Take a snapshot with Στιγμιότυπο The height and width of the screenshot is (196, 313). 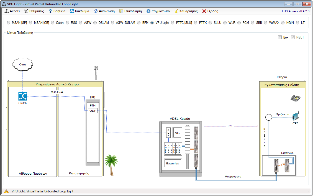click(158, 11)
